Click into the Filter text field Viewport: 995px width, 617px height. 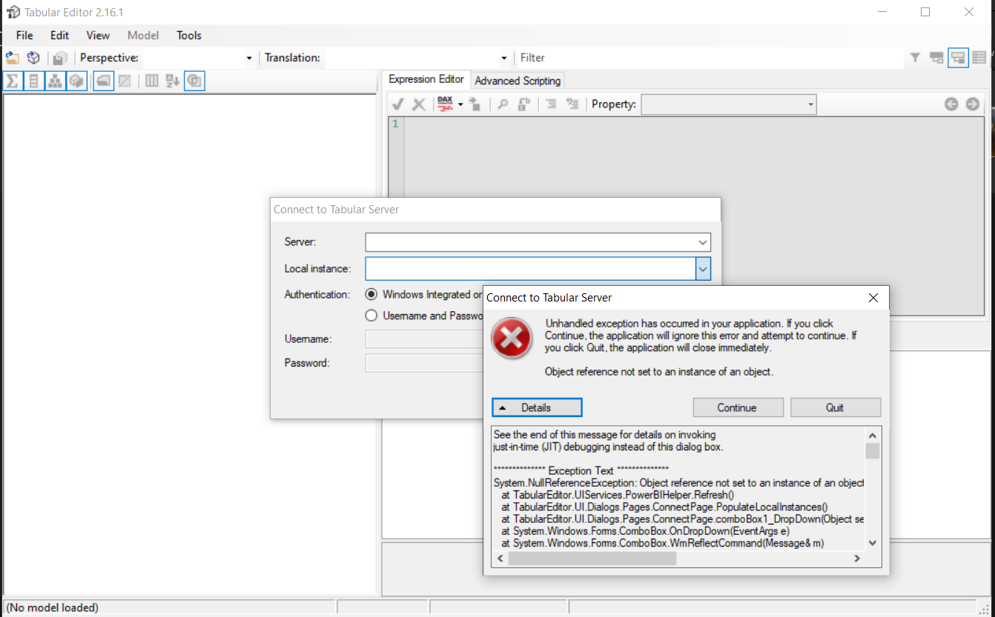708,58
